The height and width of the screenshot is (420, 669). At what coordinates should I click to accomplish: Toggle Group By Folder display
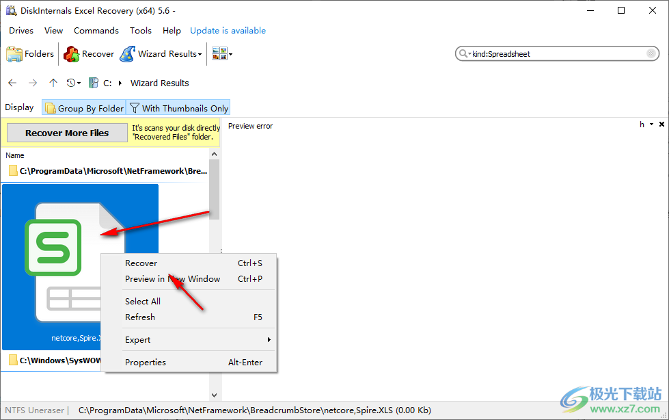click(84, 108)
